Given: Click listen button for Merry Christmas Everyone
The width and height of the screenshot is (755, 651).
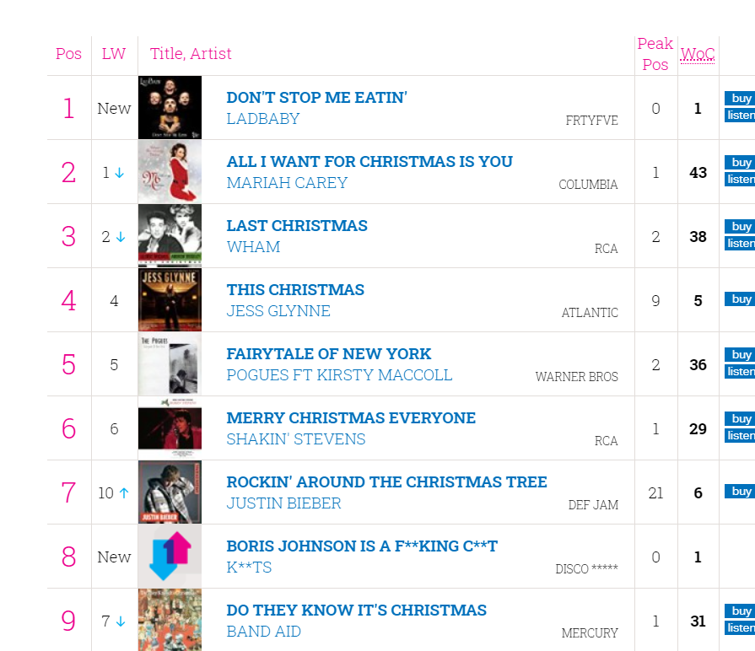Looking at the screenshot, I should [x=740, y=436].
